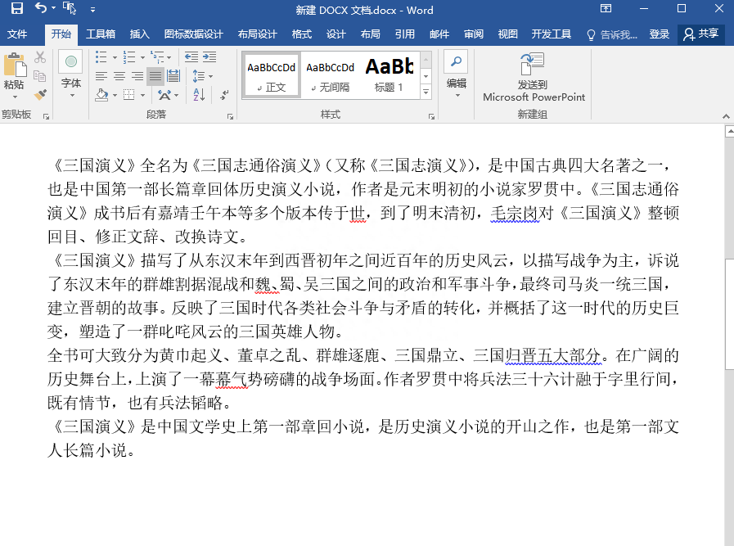Apply center alignment to the paragraph
This screenshot has height=546, width=734.
119,75
